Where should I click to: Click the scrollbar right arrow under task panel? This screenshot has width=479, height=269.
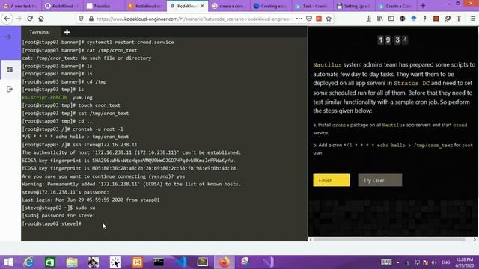click(475, 239)
